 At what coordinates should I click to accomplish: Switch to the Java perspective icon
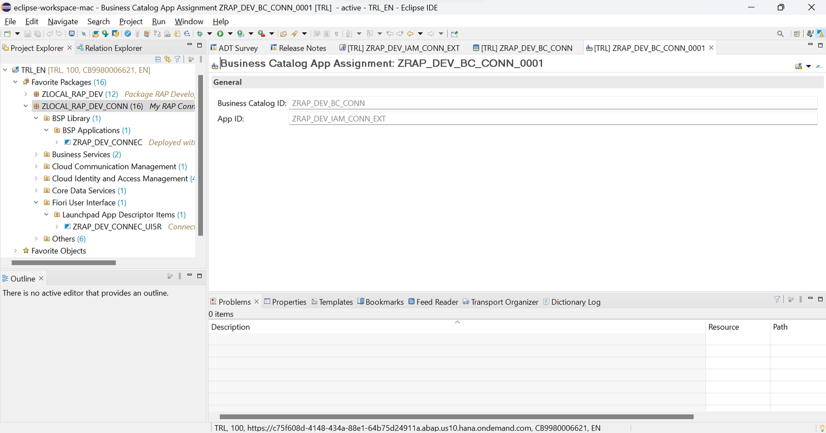pos(810,34)
